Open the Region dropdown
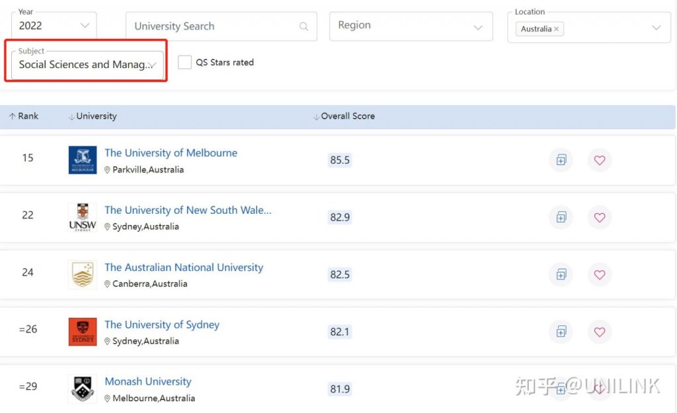 click(411, 26)
